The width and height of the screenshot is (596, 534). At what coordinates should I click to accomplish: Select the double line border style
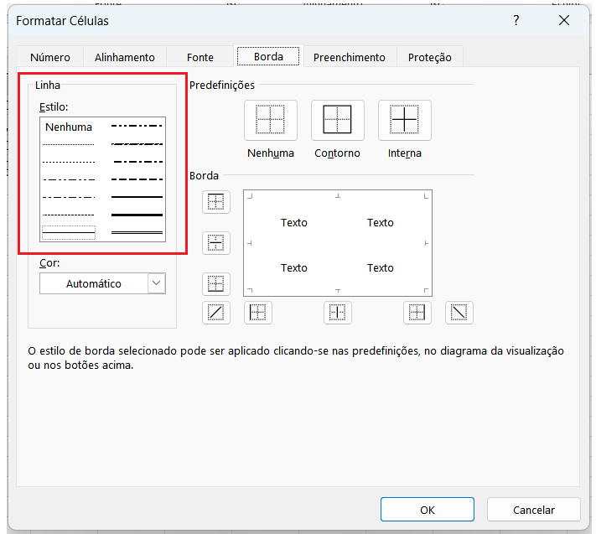[x=137, y=231]
